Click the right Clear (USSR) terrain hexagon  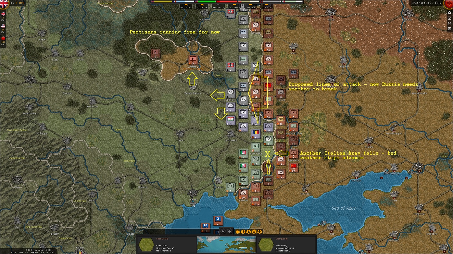(266, 245)
